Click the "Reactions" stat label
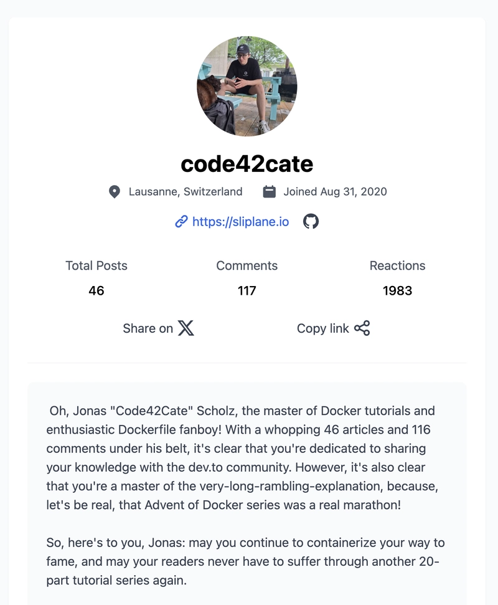 398,265
